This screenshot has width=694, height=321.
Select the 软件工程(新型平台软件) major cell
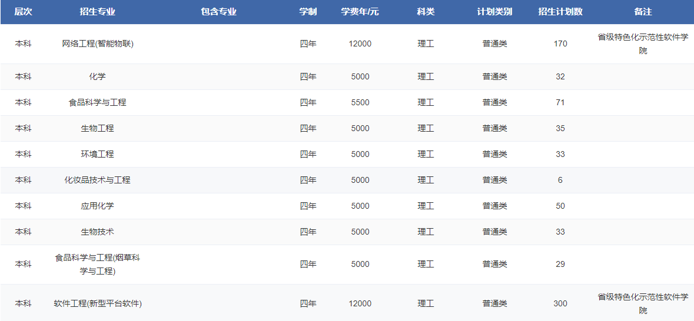[x=98, y=303]
